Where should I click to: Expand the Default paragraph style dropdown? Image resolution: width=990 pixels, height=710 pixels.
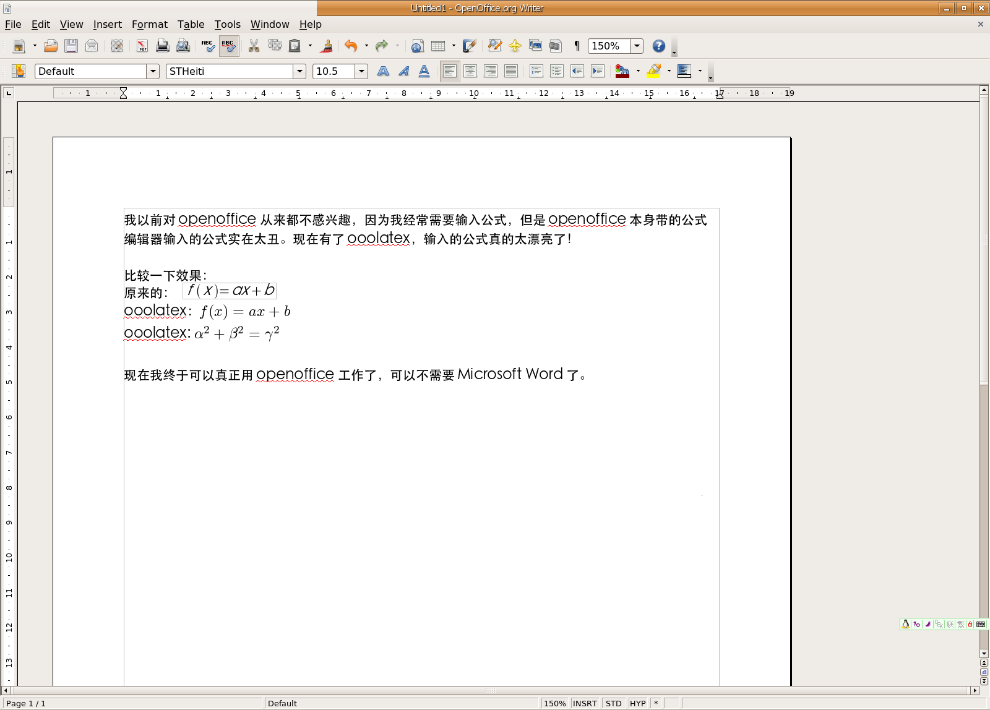[153, 71]
